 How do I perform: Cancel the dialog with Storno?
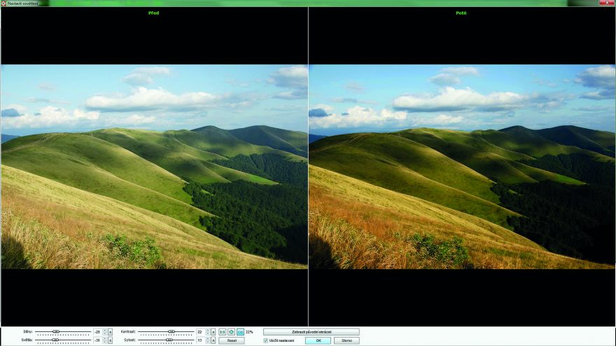tap(346, 340)
